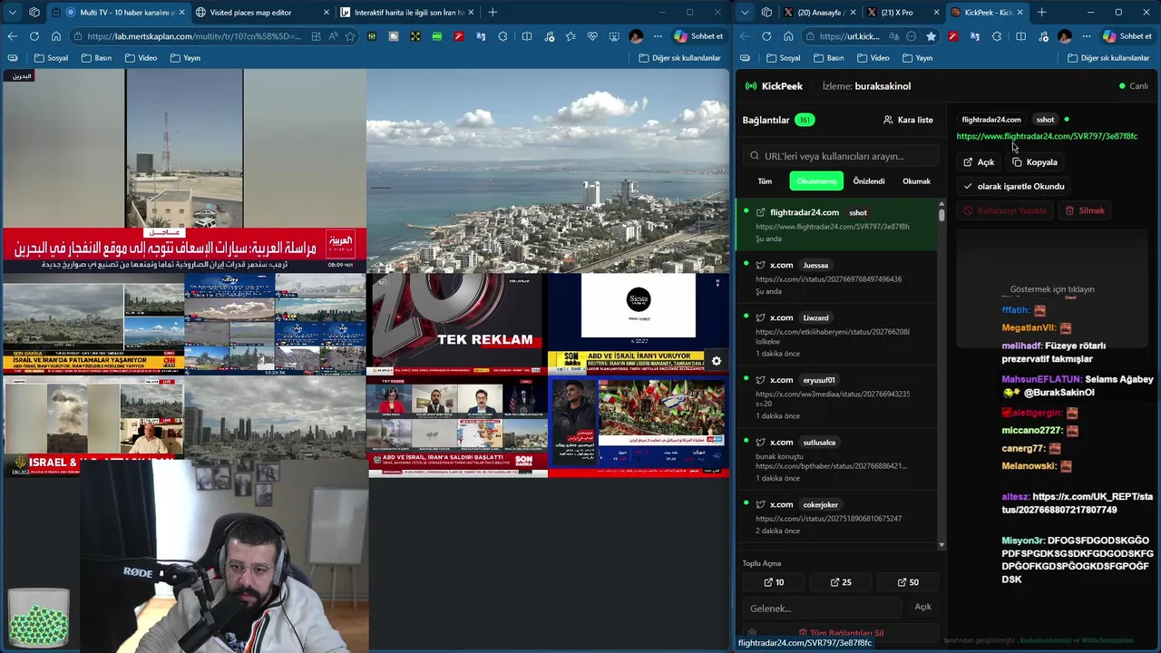Image resolution: width=1161 pixels, height=653 pixels.
Task: Click scroll-down arrow of links list scrollbar
Action: pyautogui.click(x=941, y=544)
